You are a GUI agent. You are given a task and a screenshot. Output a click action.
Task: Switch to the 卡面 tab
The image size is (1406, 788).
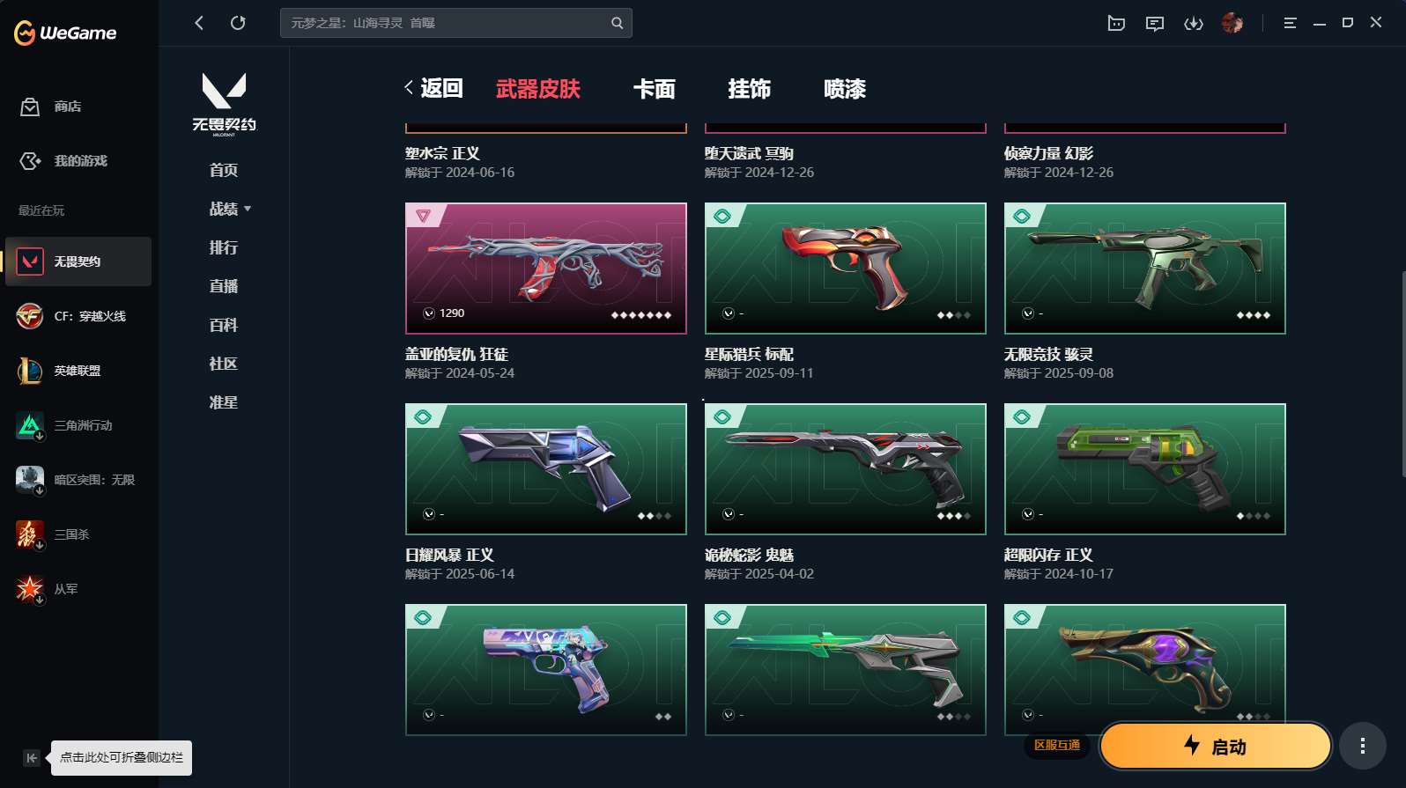[655, 88]
